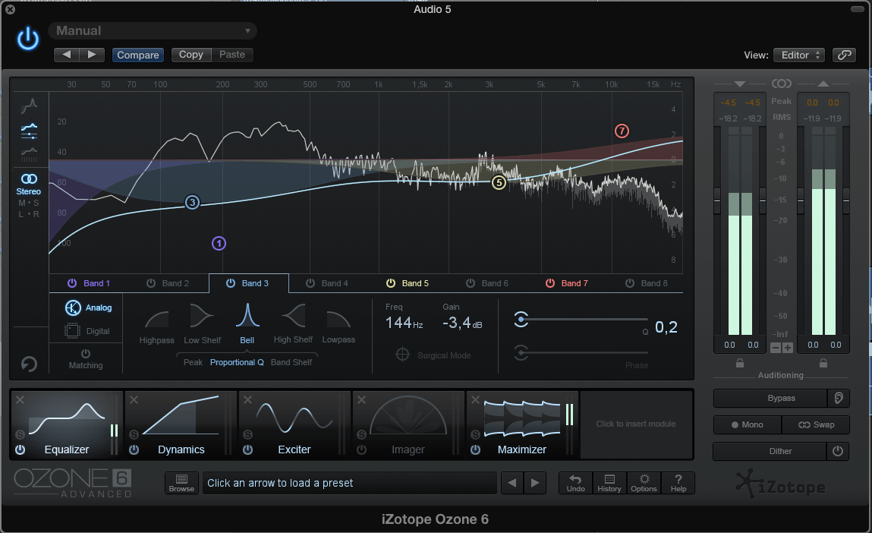The image size is (872, 533).
Task: Click EQ node 7 on the curve
Action: [622, 131]
